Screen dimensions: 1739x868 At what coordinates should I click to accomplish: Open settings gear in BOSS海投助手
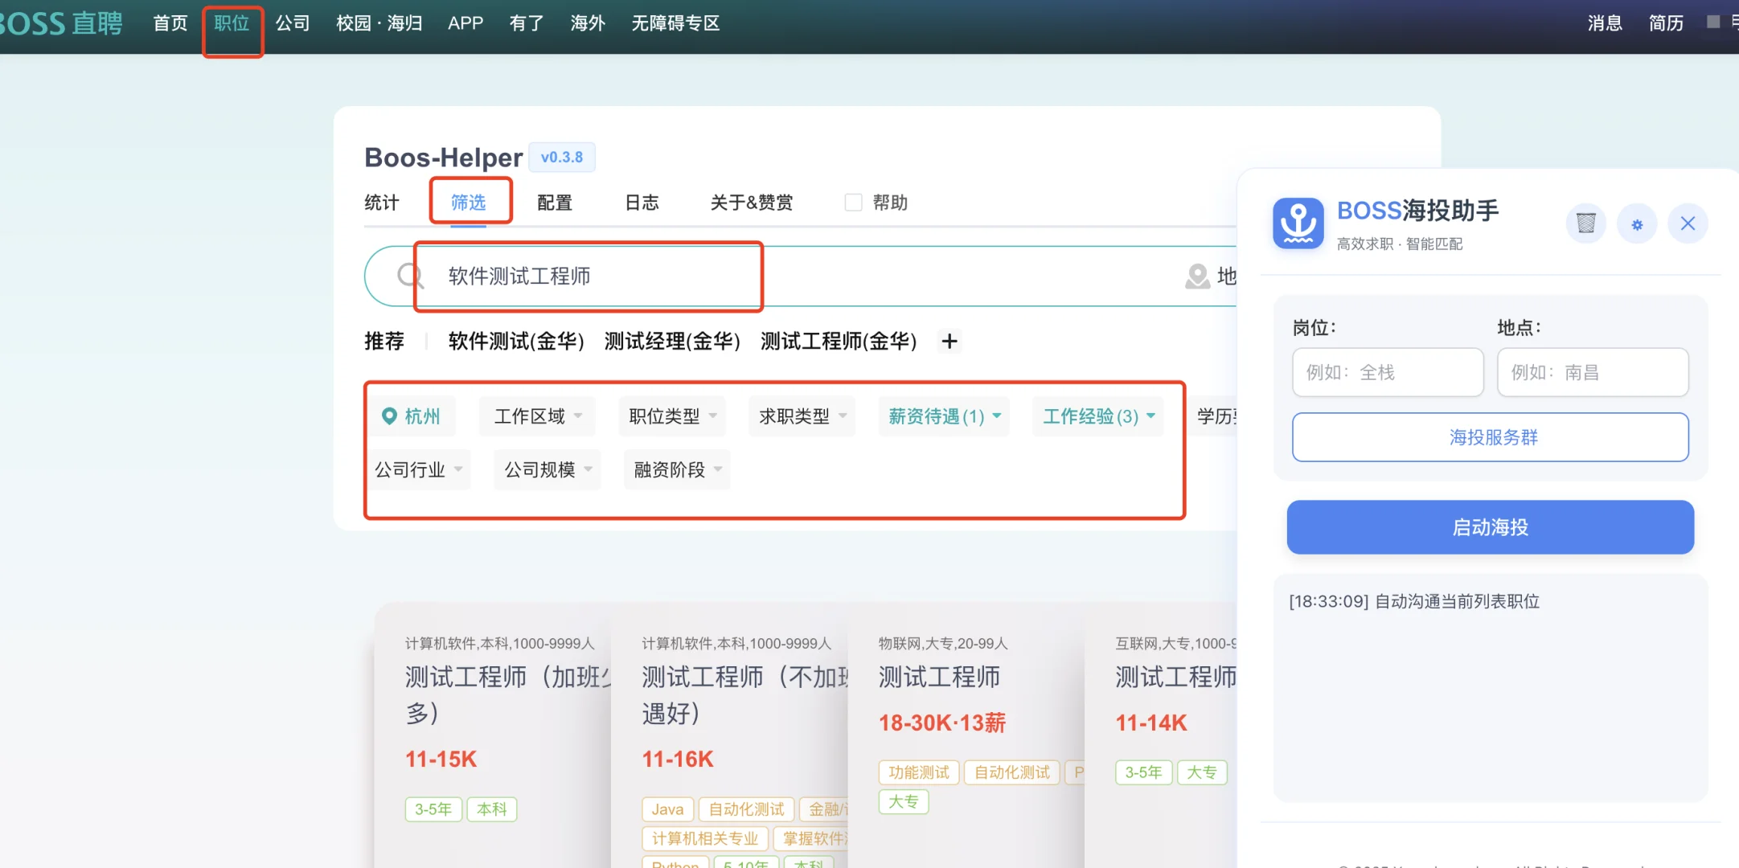(x=1637, y=224)
